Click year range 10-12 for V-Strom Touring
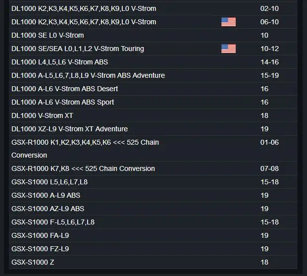The image size is (307, 276). tap(269, 49)
